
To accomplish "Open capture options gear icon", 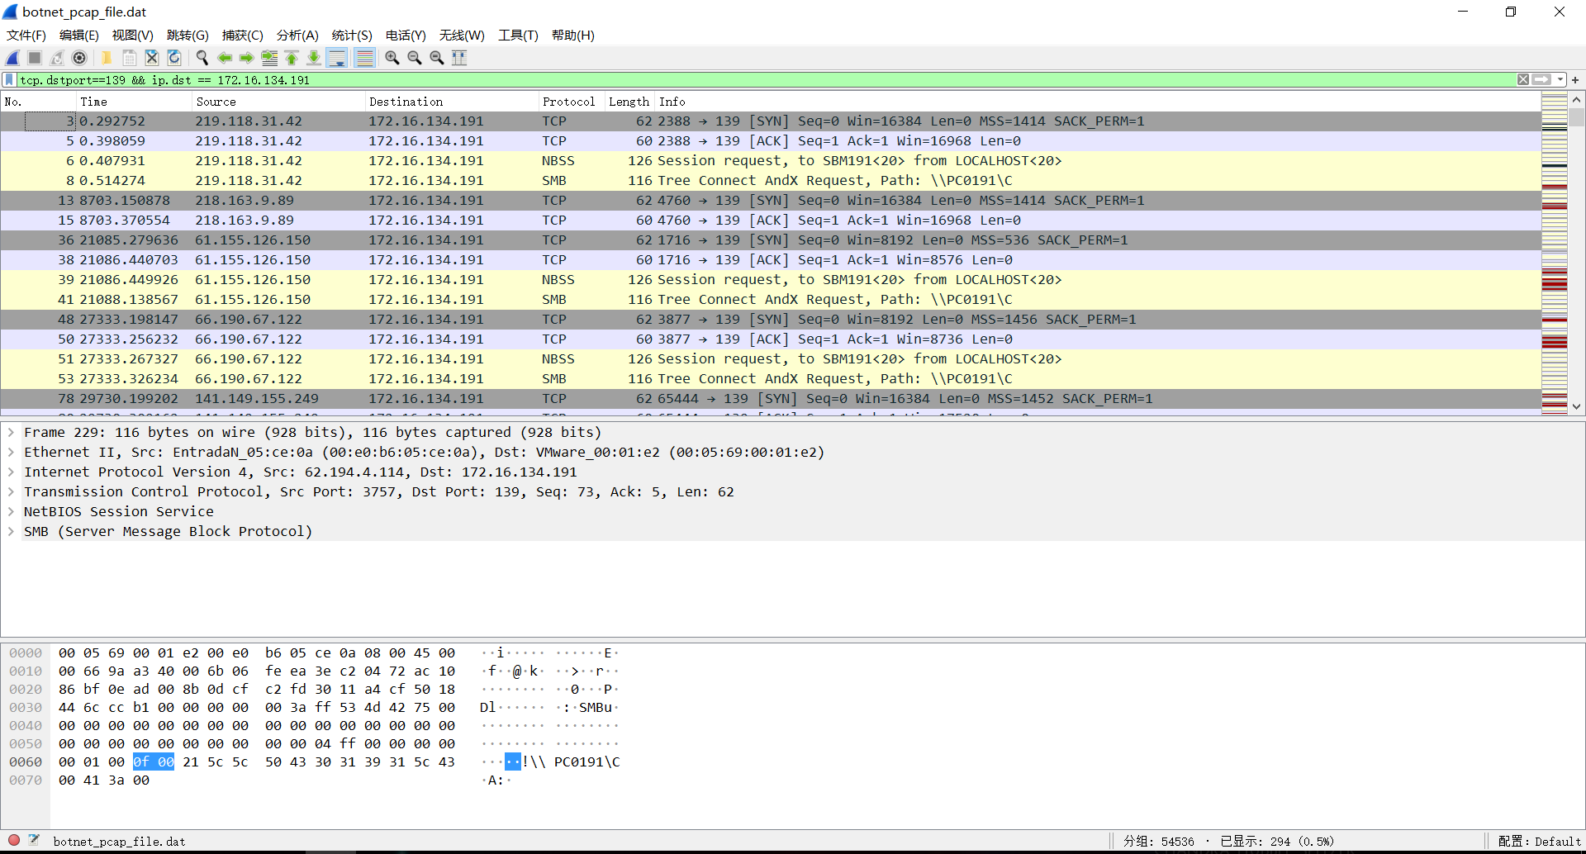I will (x=79, y=58).
